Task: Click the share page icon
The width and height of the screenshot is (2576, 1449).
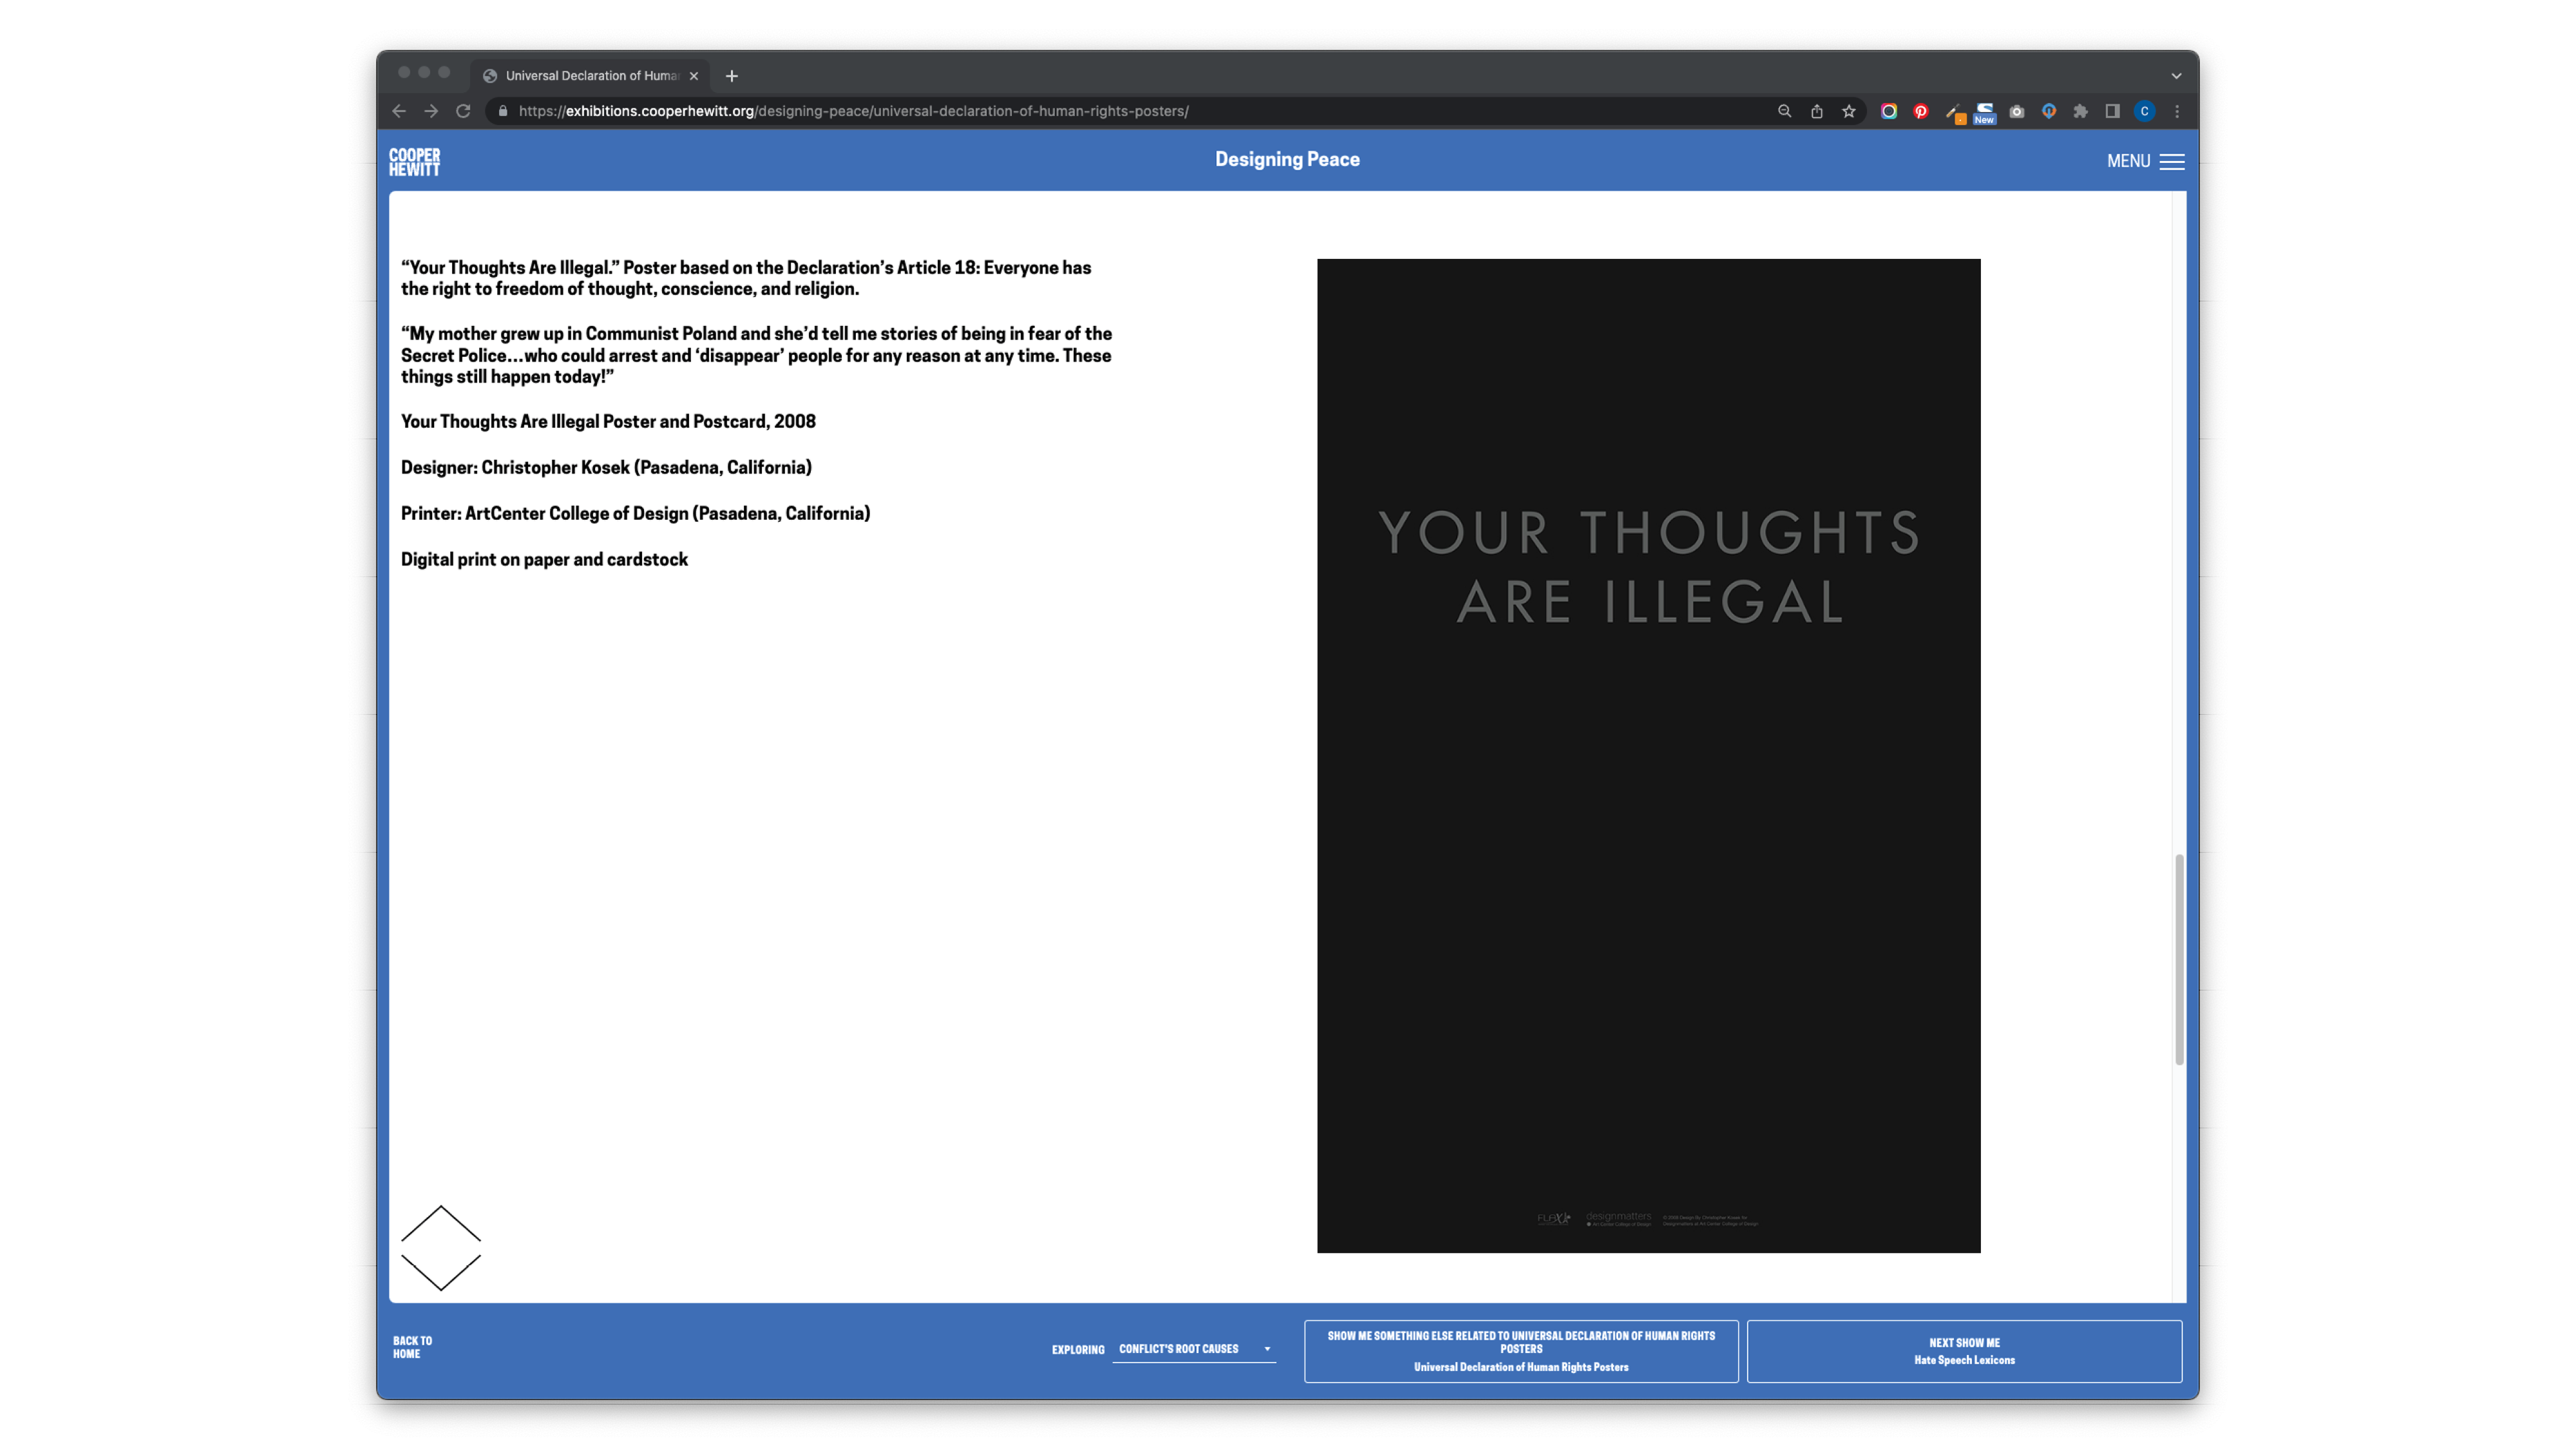Action: pos(1816,111)
